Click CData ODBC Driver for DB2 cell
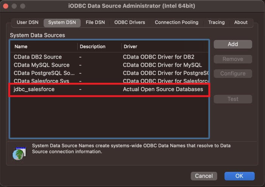Image resolution: width=265 pixels, height=187 pixels. [x=159, y=57]
